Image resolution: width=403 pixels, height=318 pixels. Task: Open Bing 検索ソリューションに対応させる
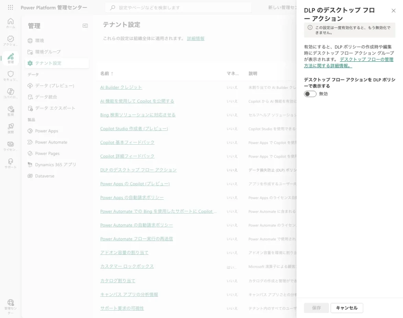(x=138, y=115)
